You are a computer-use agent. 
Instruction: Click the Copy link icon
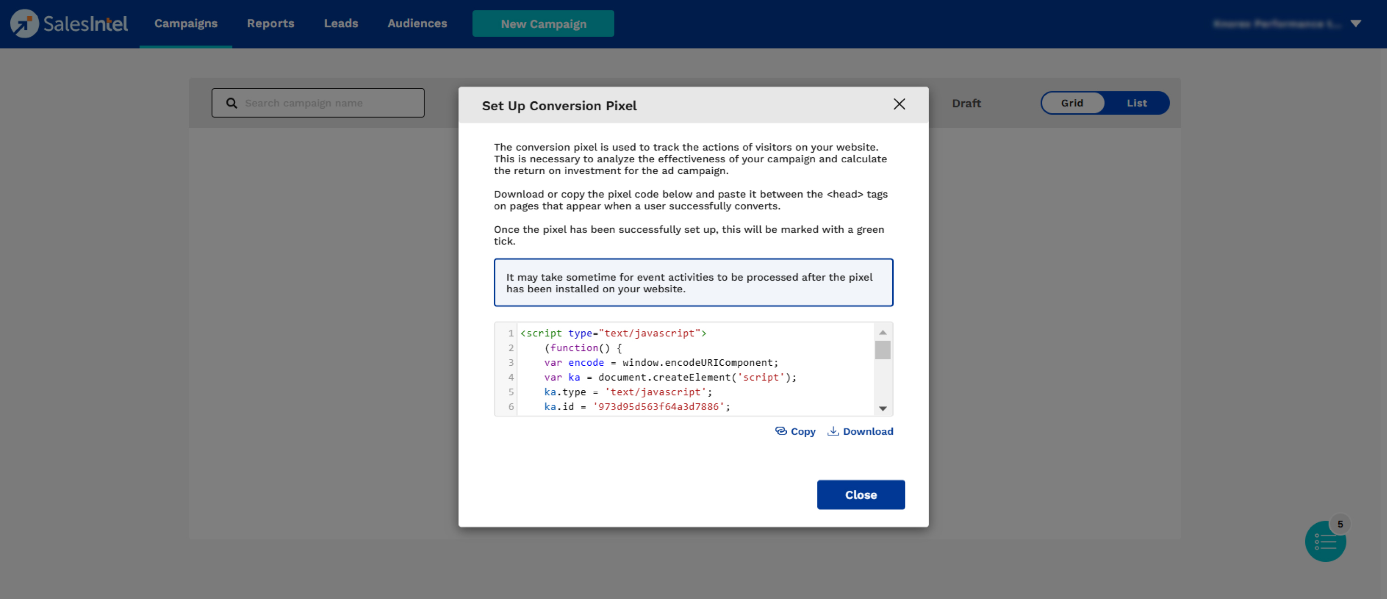pos(781,431)
